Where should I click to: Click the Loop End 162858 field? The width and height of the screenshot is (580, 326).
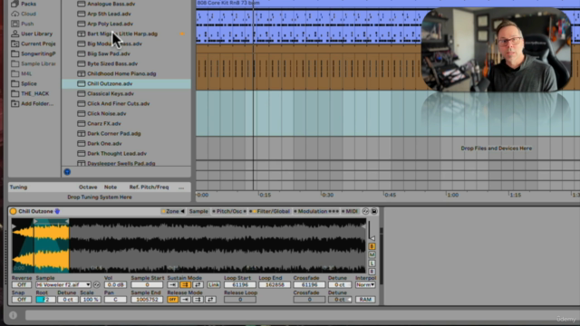274,285
